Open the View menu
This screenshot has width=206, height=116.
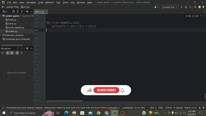point(22,2)
